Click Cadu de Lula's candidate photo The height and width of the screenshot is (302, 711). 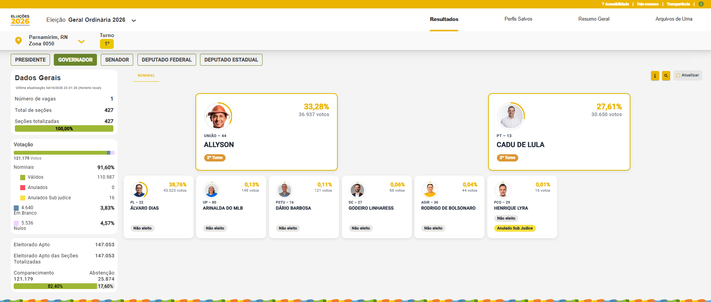coord(511,116)
